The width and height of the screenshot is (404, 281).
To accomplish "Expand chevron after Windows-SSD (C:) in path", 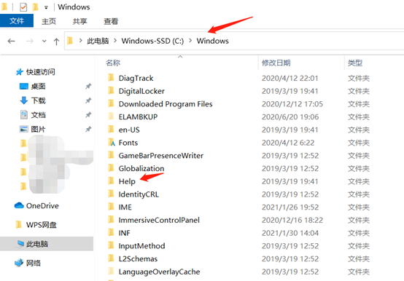I will (x=190, y=41).
